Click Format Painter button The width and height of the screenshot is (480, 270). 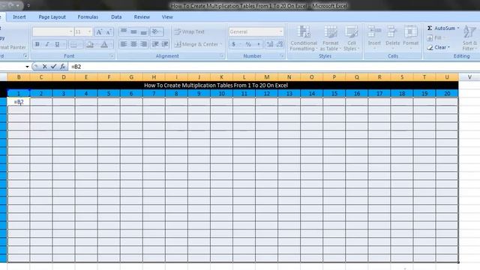[13, 47]
